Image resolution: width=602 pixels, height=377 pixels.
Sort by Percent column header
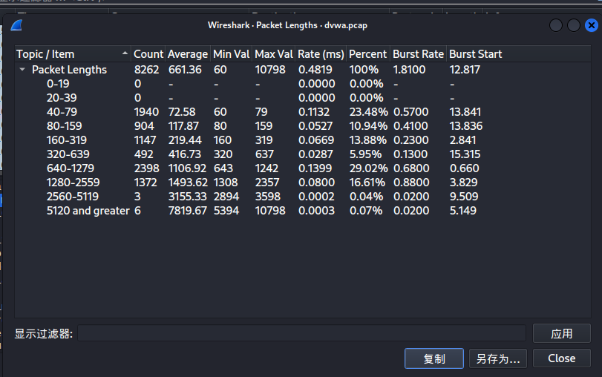(367, 54)
